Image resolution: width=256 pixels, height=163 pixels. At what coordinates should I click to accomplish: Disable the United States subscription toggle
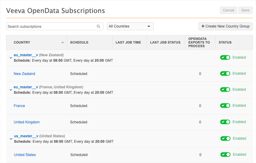(x=225, y=155)
